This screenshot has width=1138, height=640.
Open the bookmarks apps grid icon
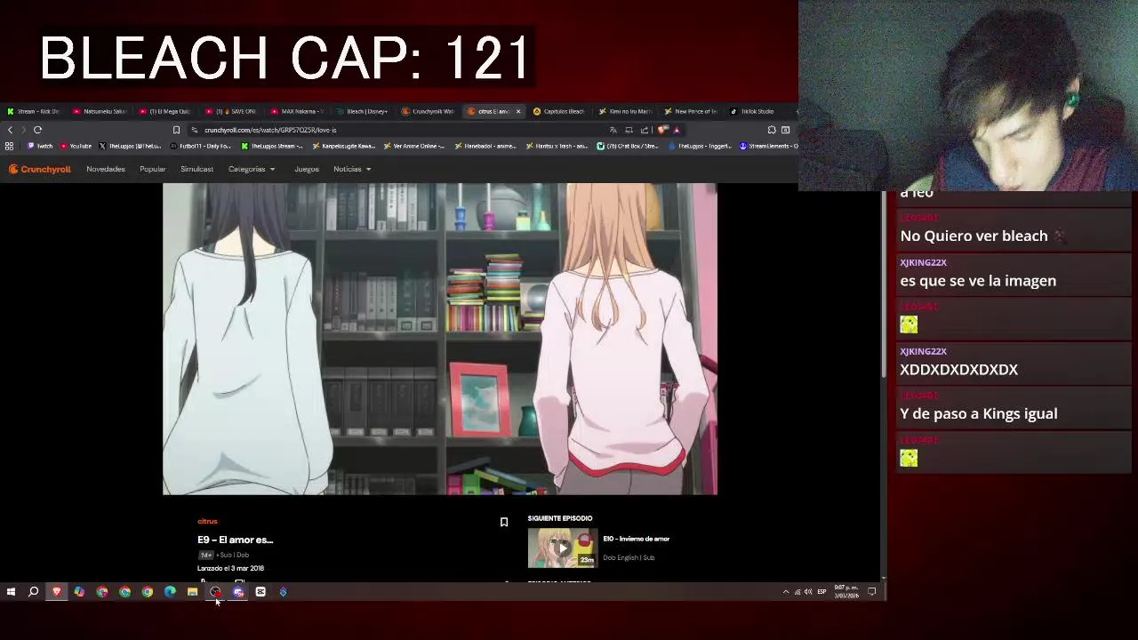[x=9, y=146]
